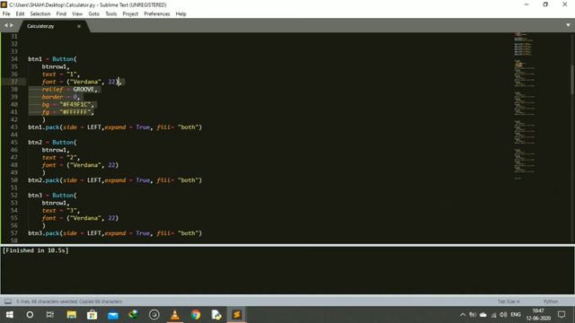Click line number 43 in gutter

coord(14,127)
